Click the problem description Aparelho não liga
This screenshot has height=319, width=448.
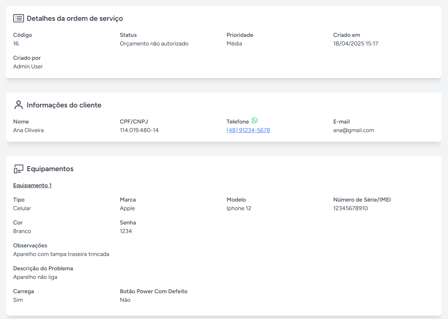35,277
